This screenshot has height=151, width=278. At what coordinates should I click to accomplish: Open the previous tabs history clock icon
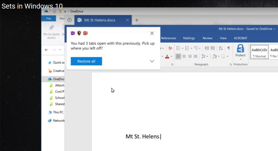(69, 20)
